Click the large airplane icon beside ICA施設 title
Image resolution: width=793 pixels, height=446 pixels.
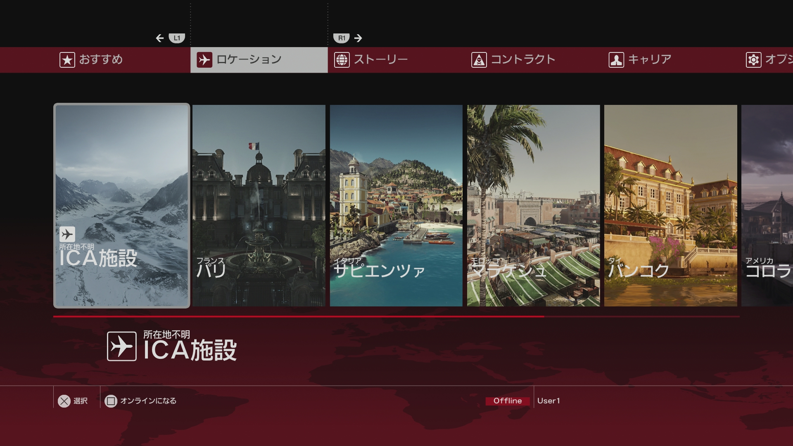pyautogui.click(x=121, y=346)
